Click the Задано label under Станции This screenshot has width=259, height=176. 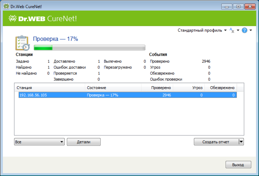click(x=22, y=61)
